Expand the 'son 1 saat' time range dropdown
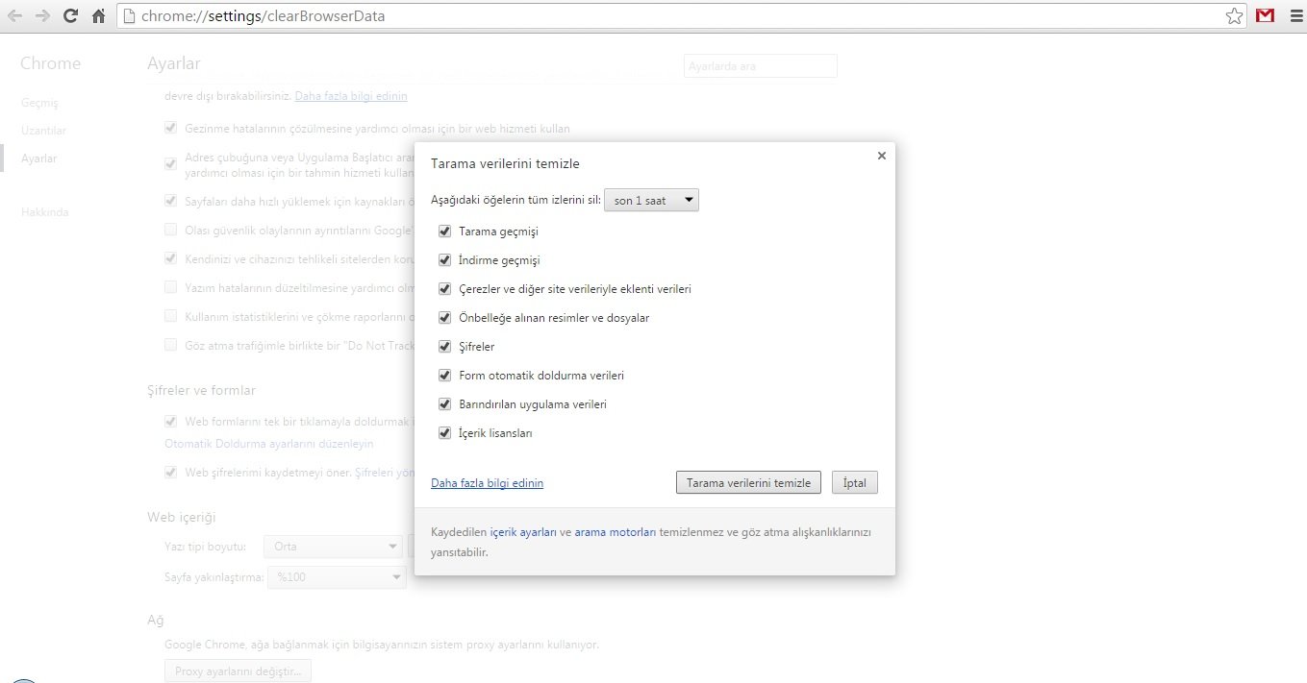Viewport: 1307px width, 683px height. pos(651,201)
